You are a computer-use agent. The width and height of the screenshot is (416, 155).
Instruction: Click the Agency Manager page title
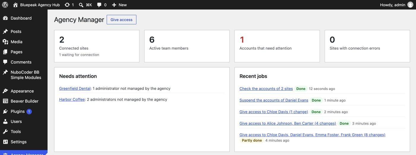coord(79,20)
